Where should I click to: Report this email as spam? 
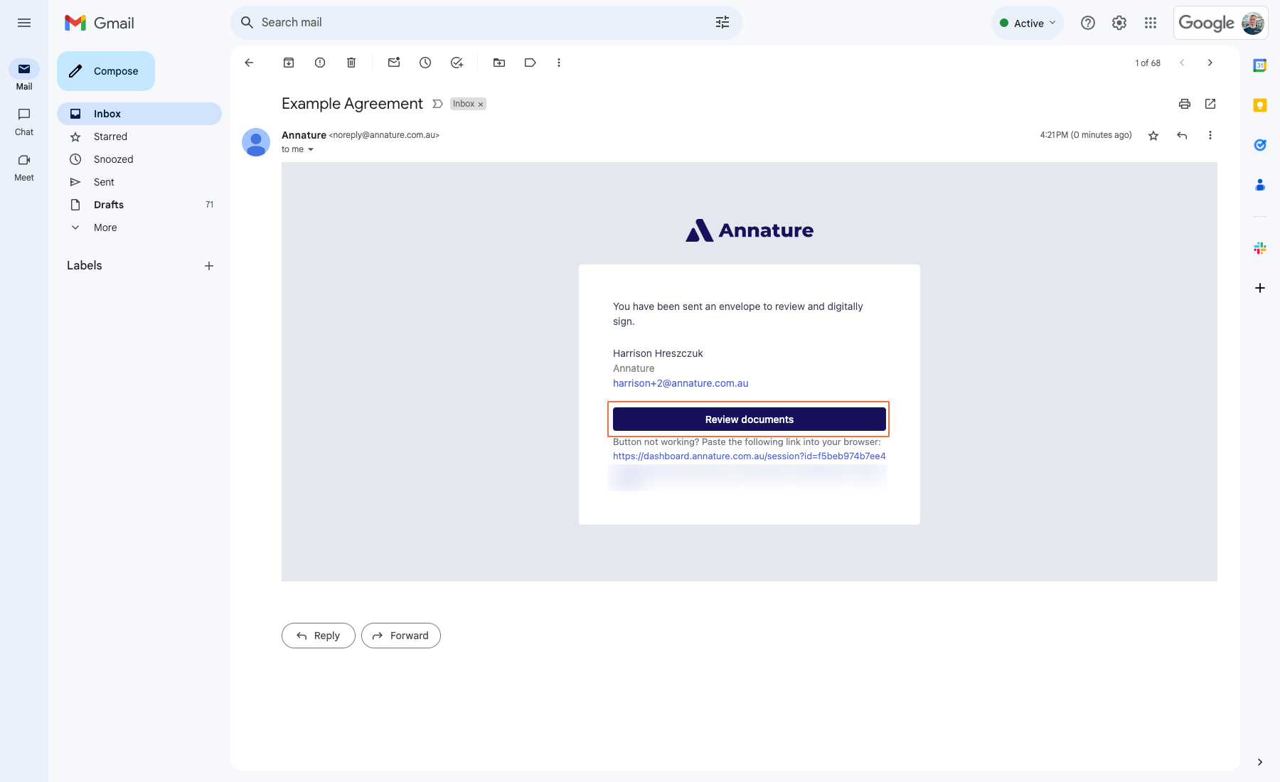pyautogui.click(x=319, y=63)
